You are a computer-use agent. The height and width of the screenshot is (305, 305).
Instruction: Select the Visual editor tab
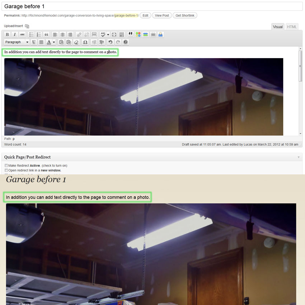277,27
